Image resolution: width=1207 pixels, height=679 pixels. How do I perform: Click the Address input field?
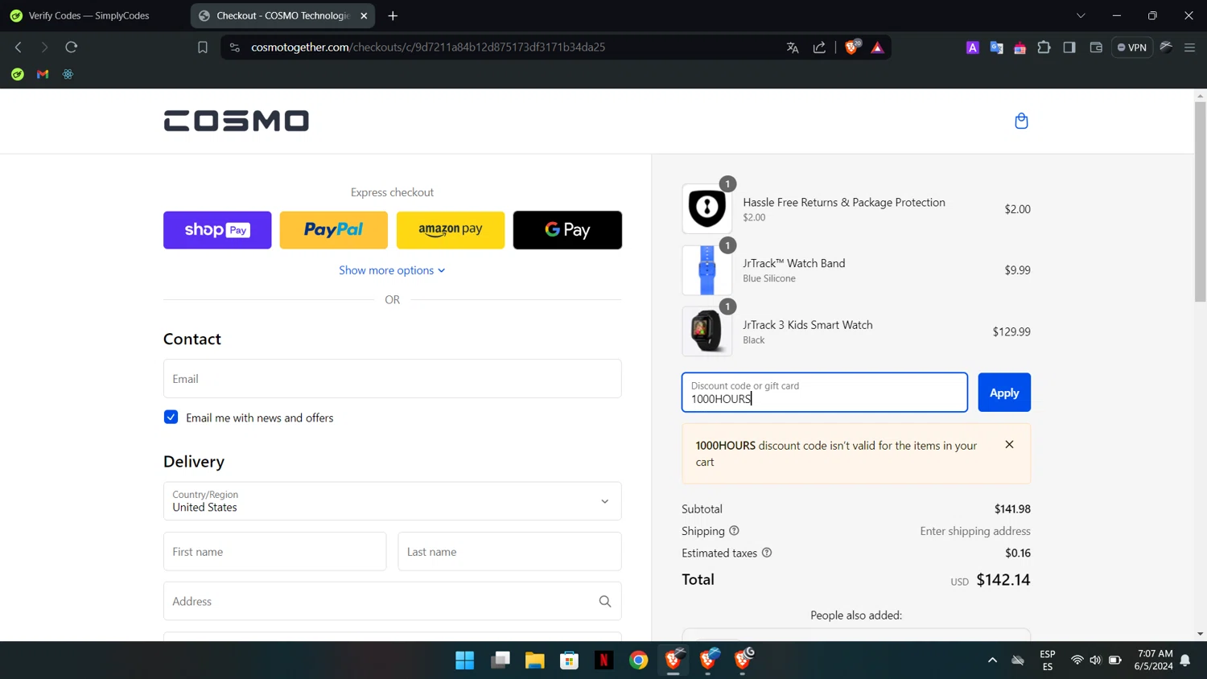point(393,601)
